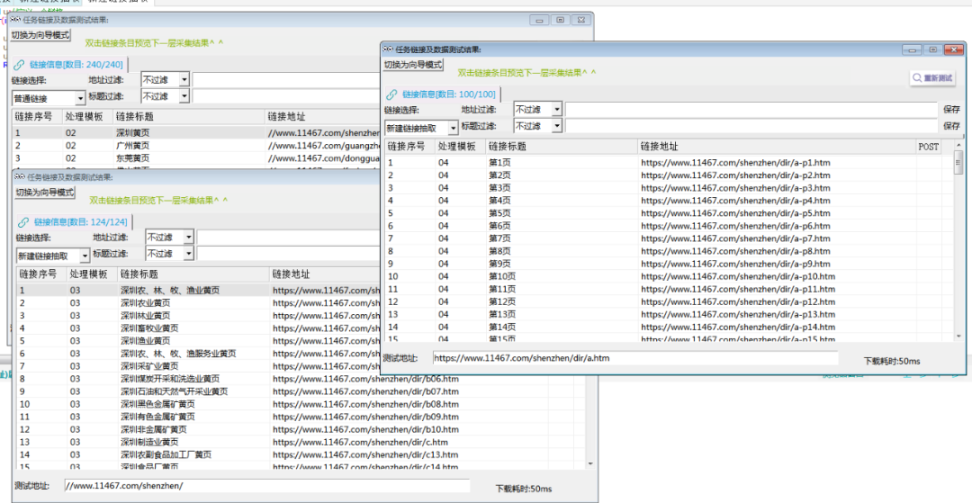Click 切换为向导模式 in the 240/240 window
Viewport: 972px width, 503px height.
(40, 35)
